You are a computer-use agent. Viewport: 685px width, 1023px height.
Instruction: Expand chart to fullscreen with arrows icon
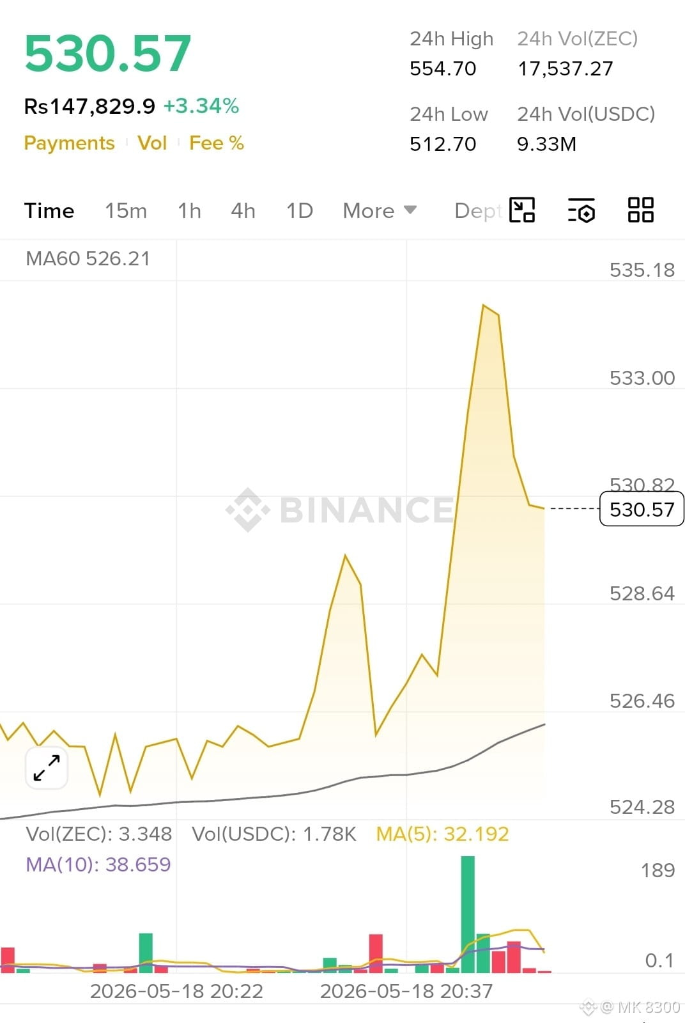coord(47,767)
